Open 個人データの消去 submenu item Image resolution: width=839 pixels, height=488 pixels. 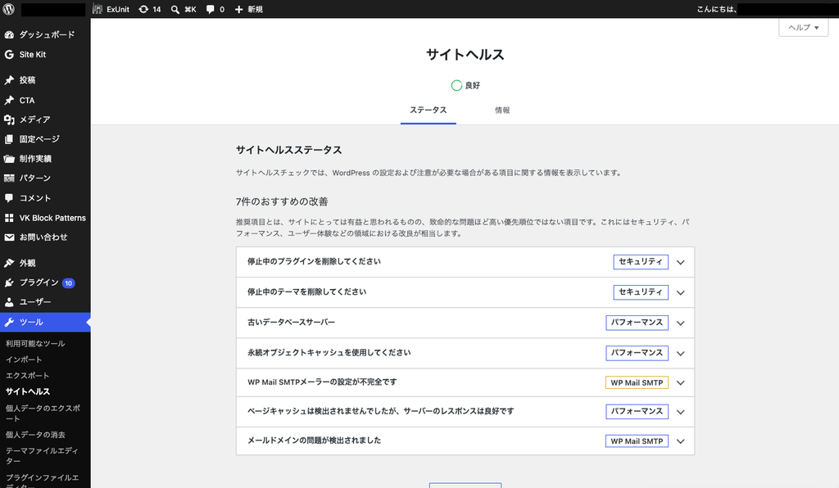click(35, 435)
